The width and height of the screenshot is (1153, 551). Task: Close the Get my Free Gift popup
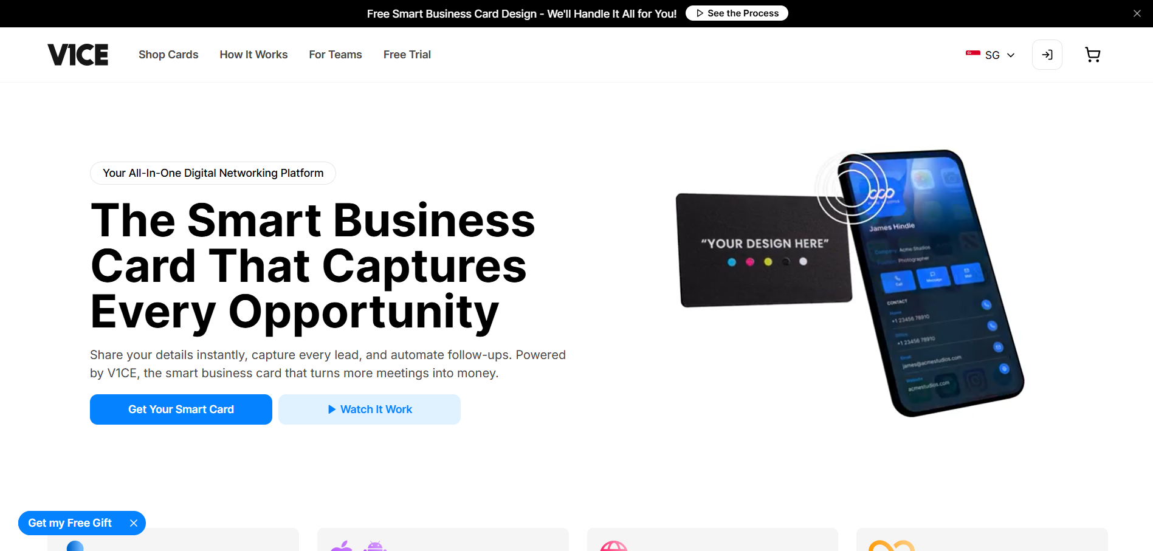[x=134, y=523]
